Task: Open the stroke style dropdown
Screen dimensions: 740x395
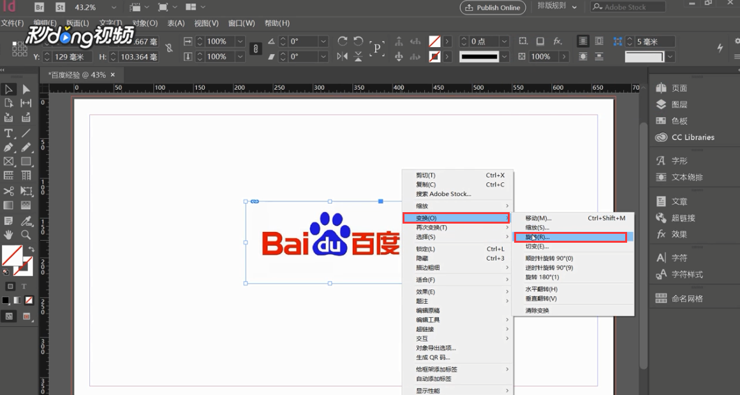Action: point(505,57)
